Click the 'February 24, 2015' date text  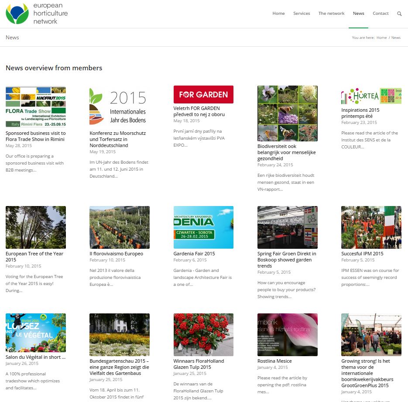[275, 165]
